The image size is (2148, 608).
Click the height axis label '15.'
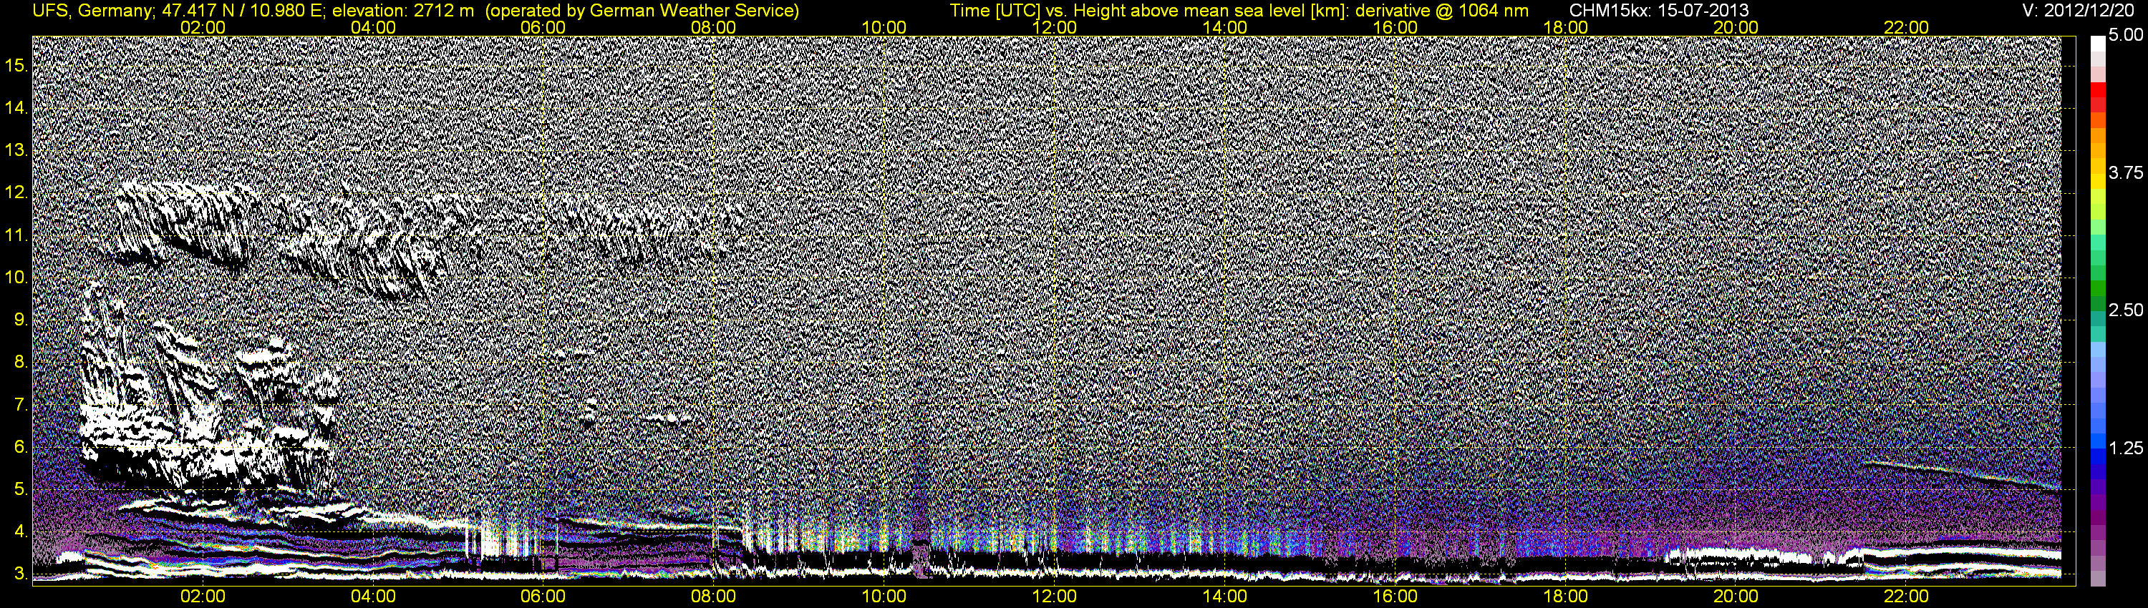click(16, 66)
